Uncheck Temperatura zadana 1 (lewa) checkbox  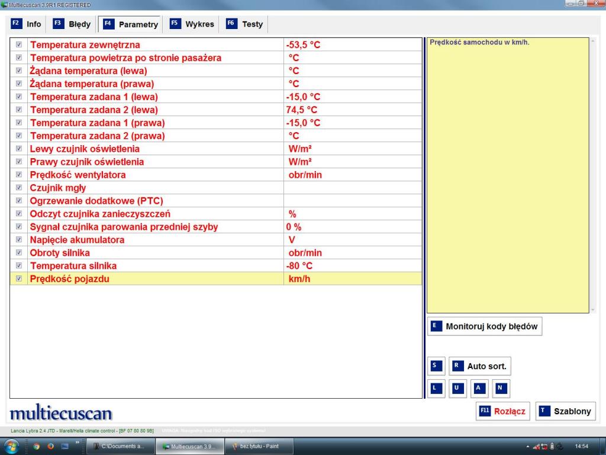(18, 97)
